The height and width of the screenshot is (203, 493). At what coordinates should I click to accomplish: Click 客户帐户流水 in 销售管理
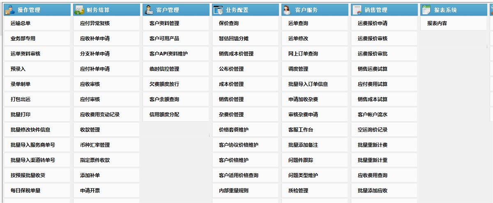(373, 115)
